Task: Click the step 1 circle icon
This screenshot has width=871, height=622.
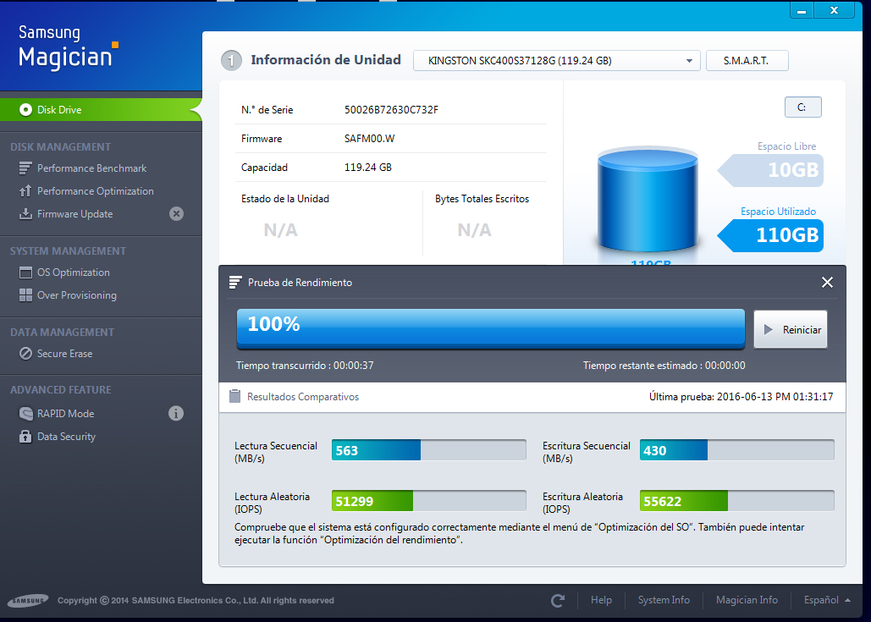Action: point(232,61)
